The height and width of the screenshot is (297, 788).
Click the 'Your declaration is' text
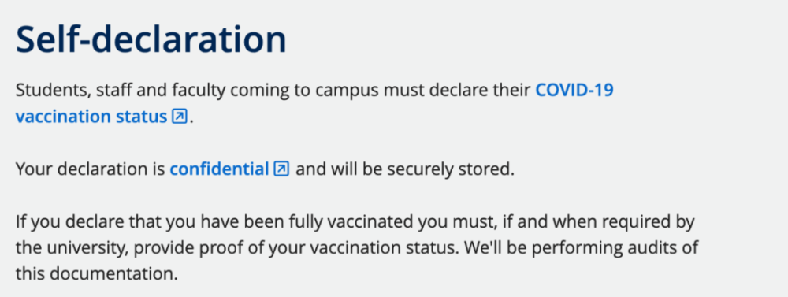point(91,169)
